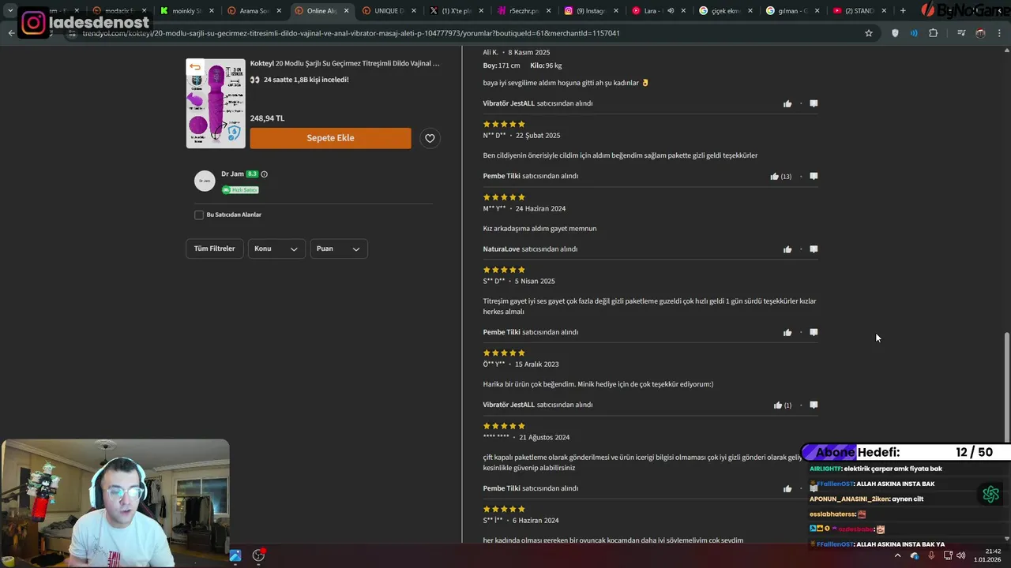Open the media control toolbar icon

[x=961, y=33]
